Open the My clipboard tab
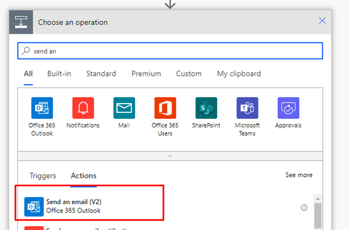 (239, 74)
